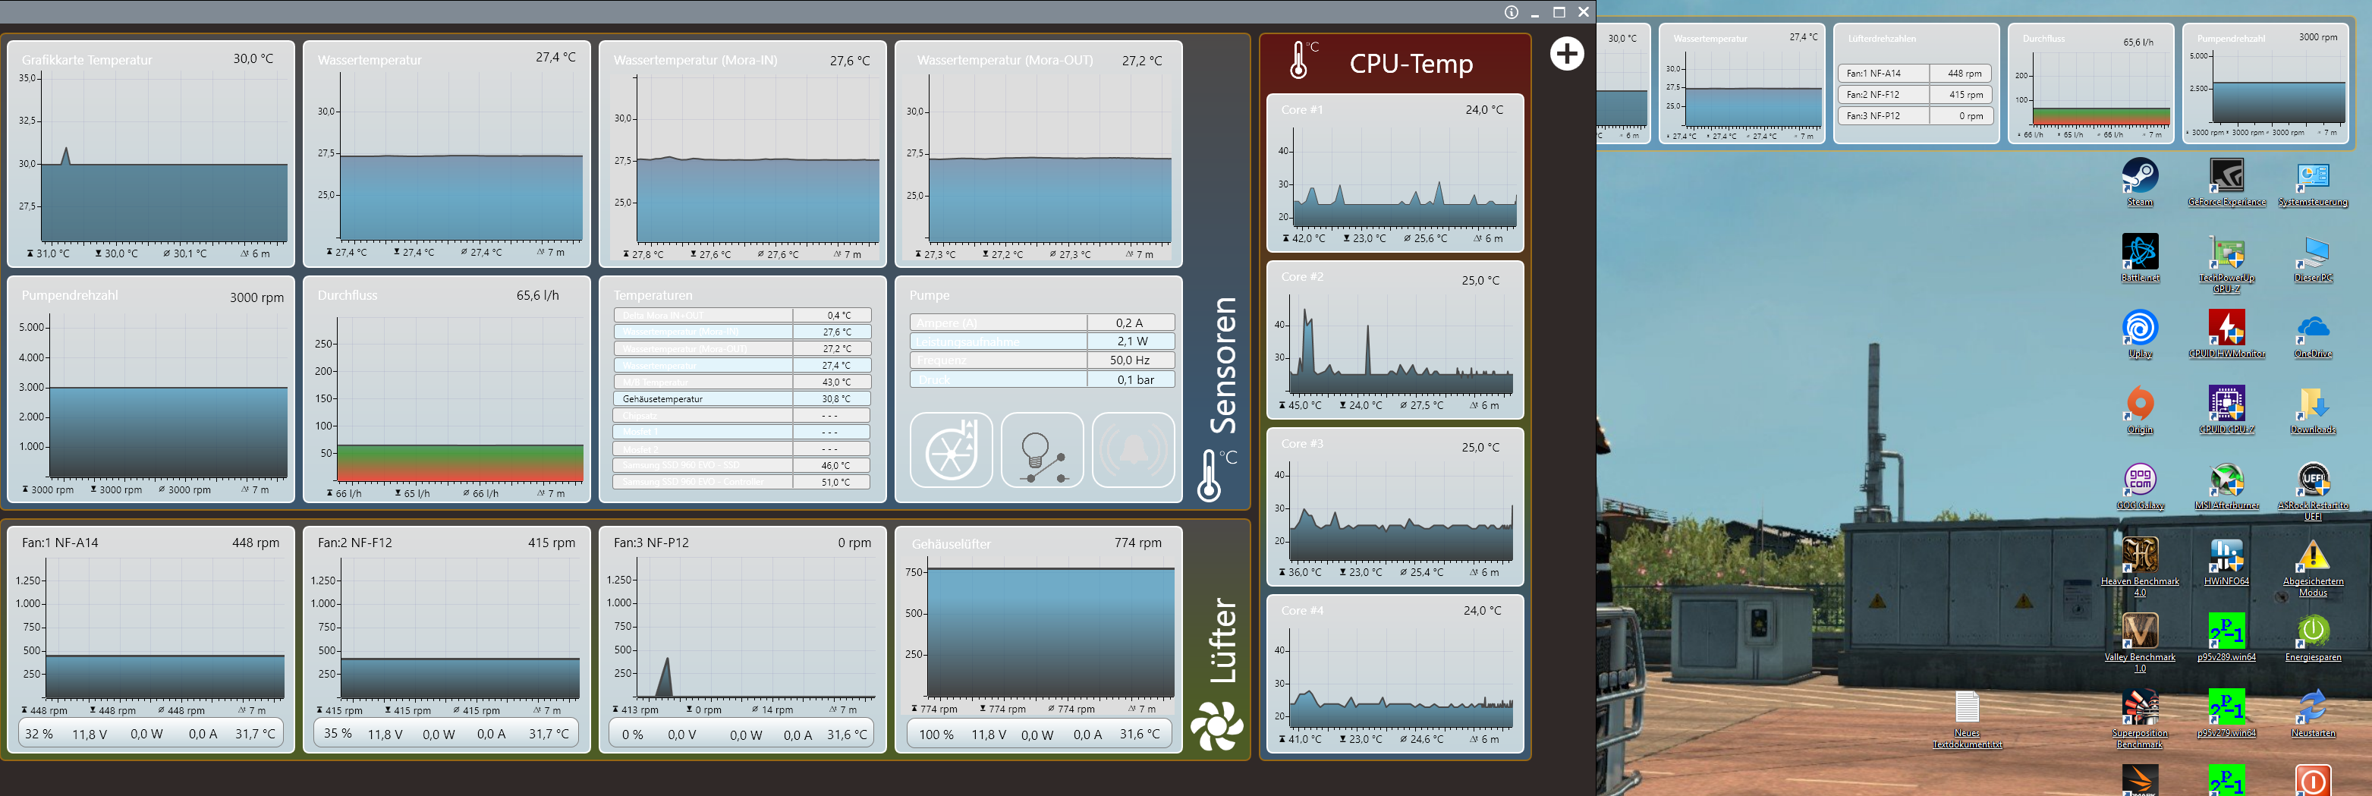Select the Sensoren section label
Screen dimensions: 2372x796
coord(1223,365)
